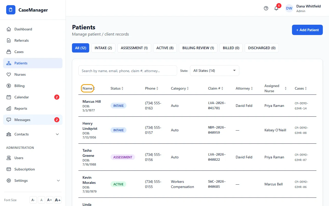Screen dimensions: 329x206
Task: Click the Billing dollar icon
Action: [9, 86]
